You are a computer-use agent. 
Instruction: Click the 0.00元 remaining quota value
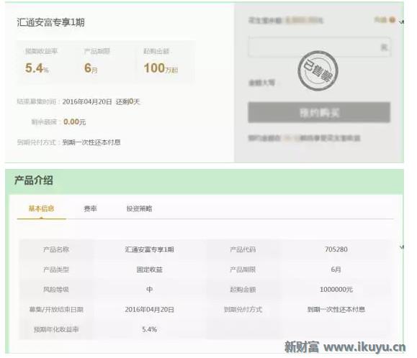74,121
